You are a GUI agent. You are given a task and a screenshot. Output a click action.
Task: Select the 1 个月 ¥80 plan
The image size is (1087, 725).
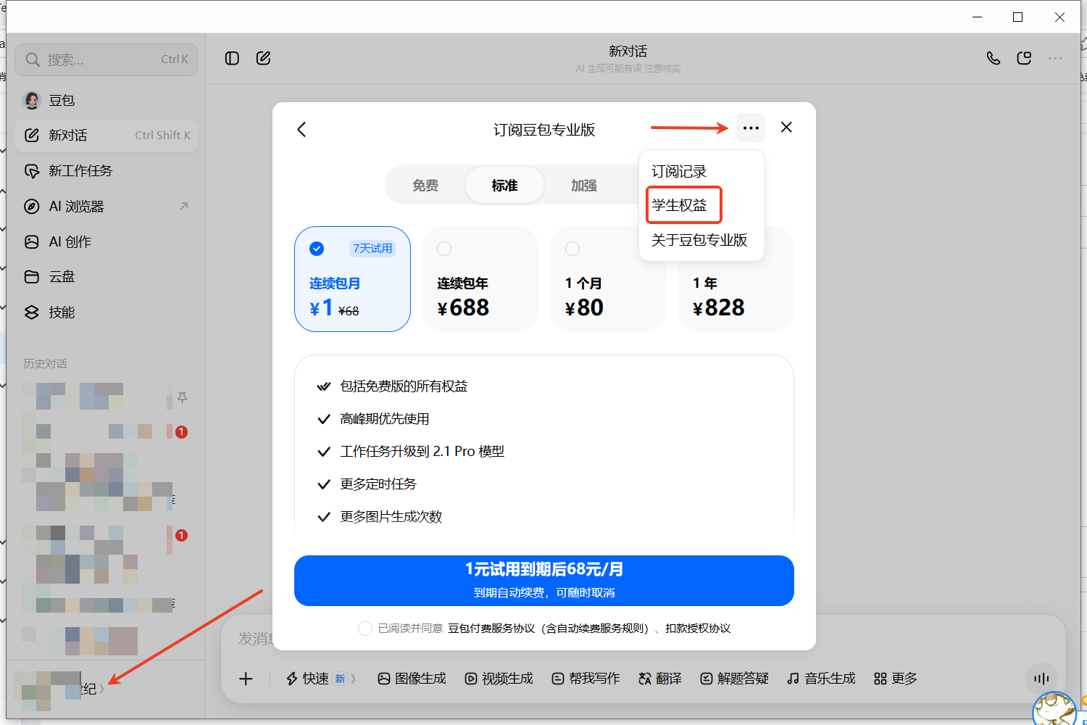(x=609, y=279)
